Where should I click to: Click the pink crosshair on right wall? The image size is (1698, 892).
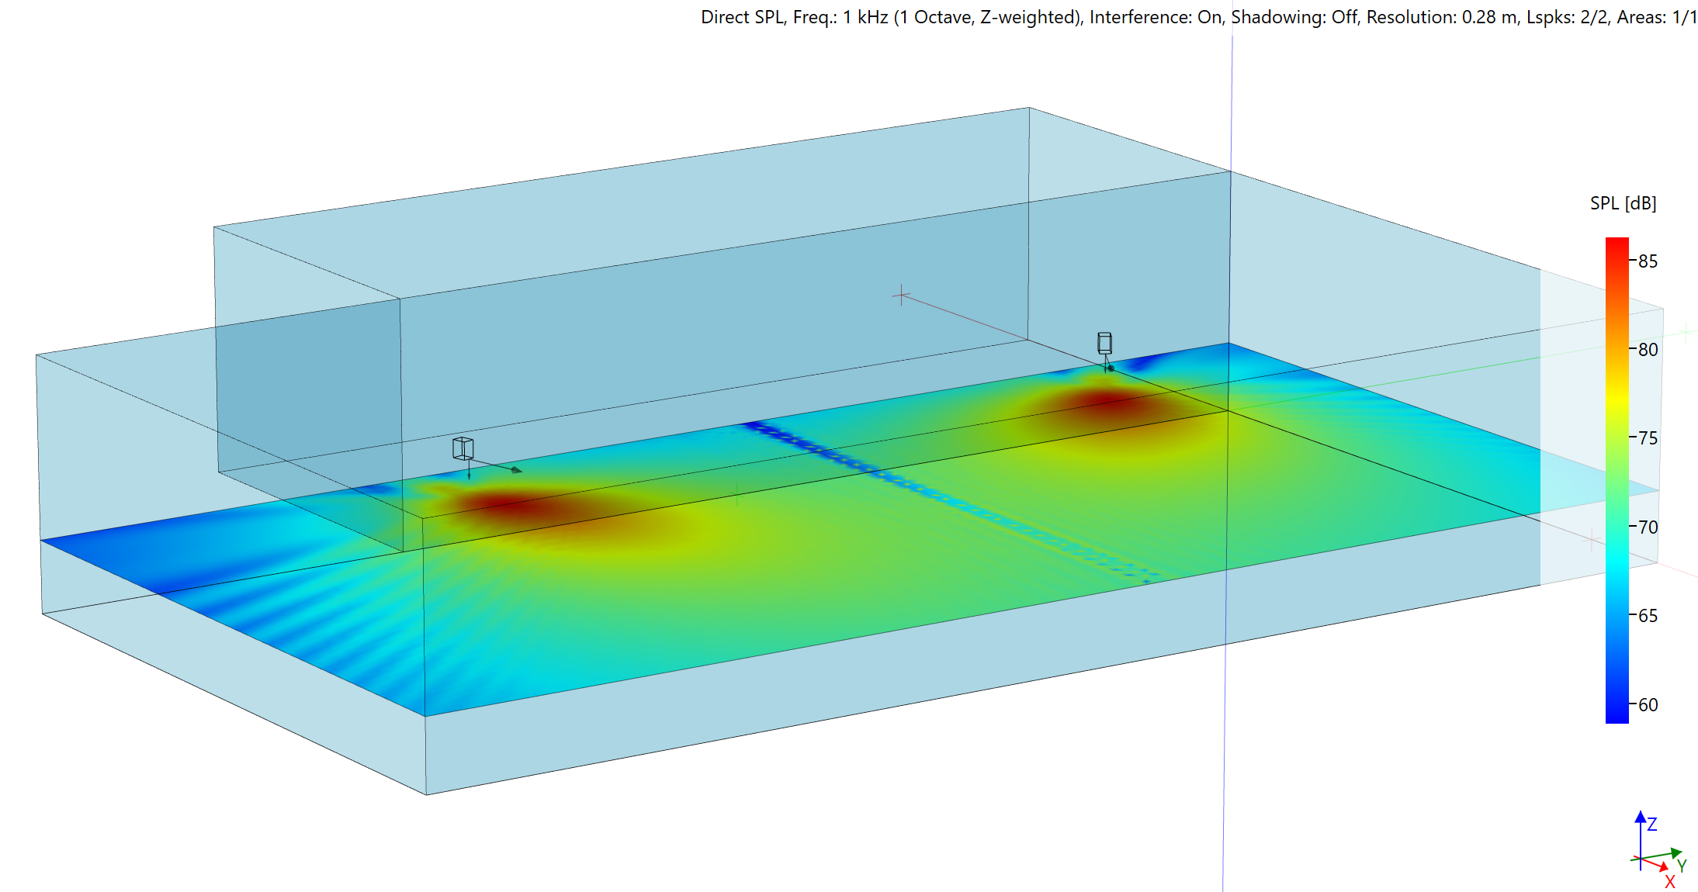(x=1591, y=538)
